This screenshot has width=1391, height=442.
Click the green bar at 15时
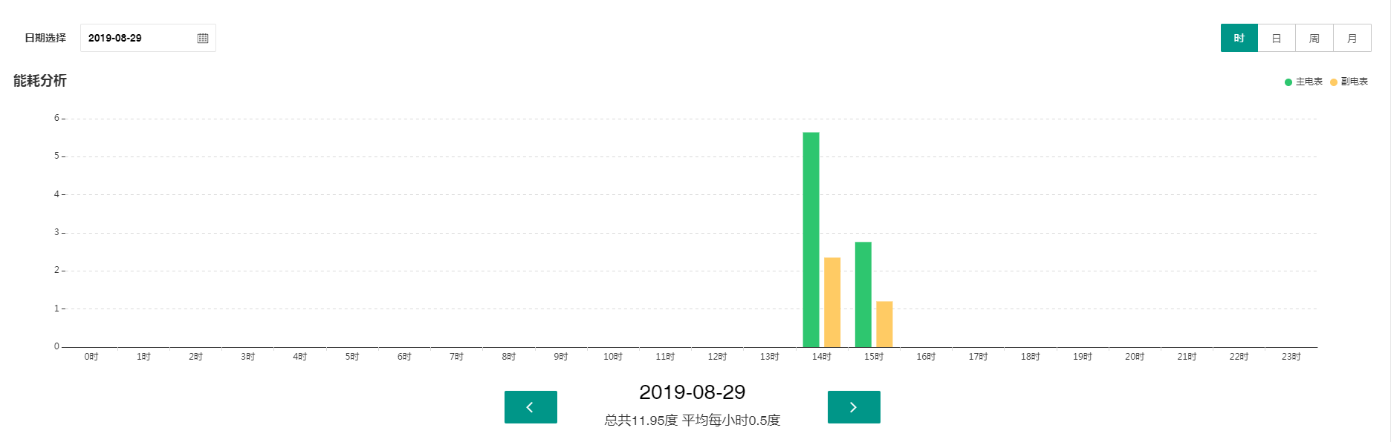coord(863,294)
